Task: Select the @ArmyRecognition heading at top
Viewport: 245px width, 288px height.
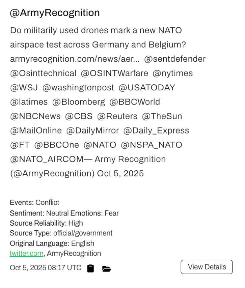Action: [x=55, y=13]
